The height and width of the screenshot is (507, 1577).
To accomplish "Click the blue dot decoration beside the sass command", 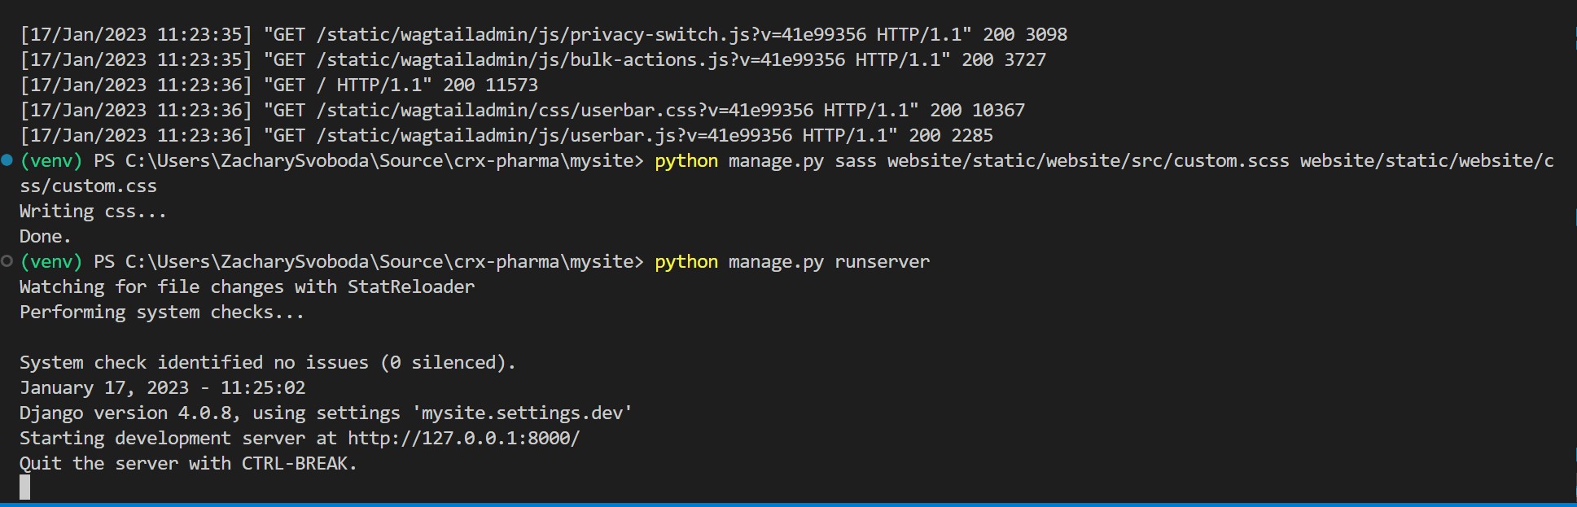I will pyautogui.click(x=7, y=160).
